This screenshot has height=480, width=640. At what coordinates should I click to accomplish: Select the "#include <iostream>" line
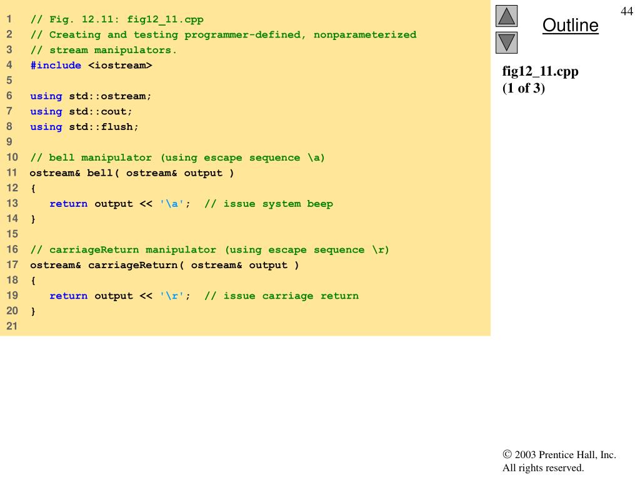tap(91, 65)
